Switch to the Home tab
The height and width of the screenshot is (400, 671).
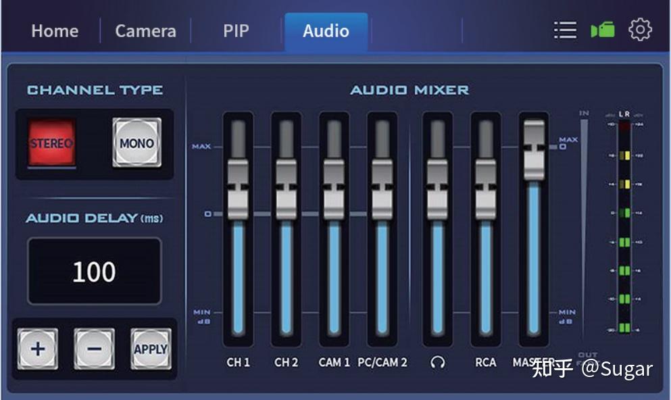[x=55, y=31]
